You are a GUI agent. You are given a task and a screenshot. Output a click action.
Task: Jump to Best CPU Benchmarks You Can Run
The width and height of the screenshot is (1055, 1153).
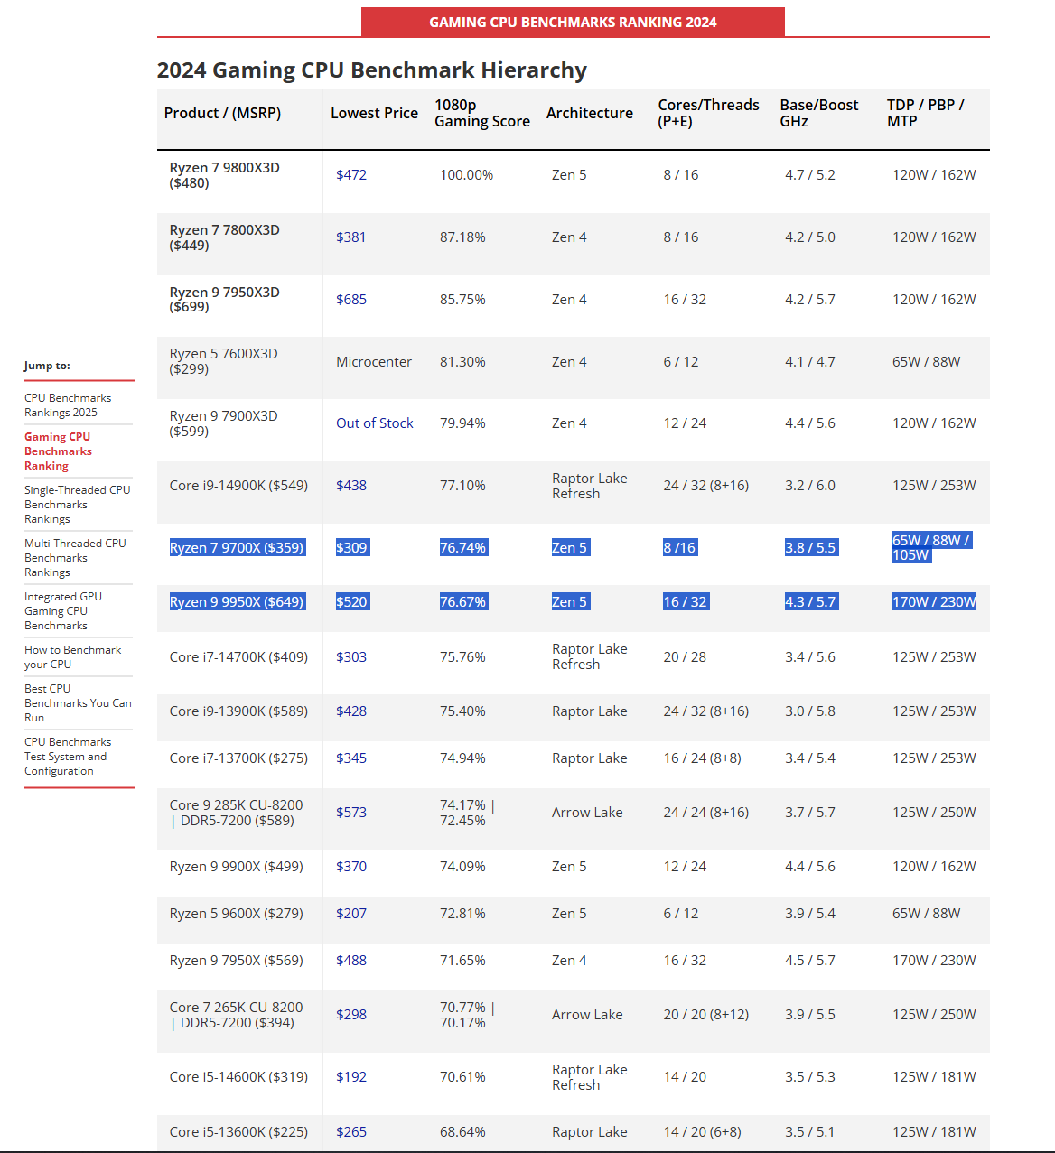point(78,703)
